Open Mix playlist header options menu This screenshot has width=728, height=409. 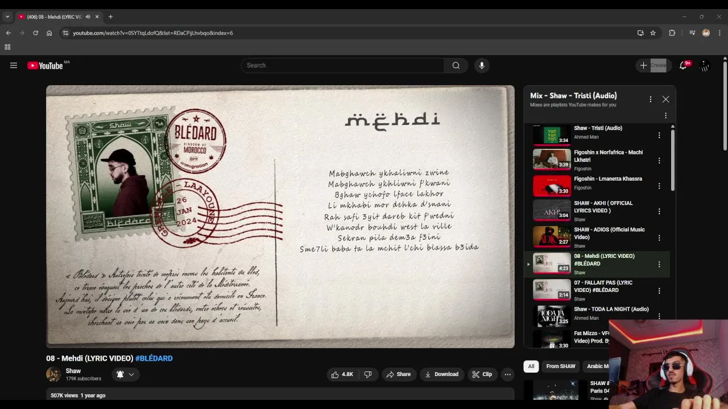[651, 99]
